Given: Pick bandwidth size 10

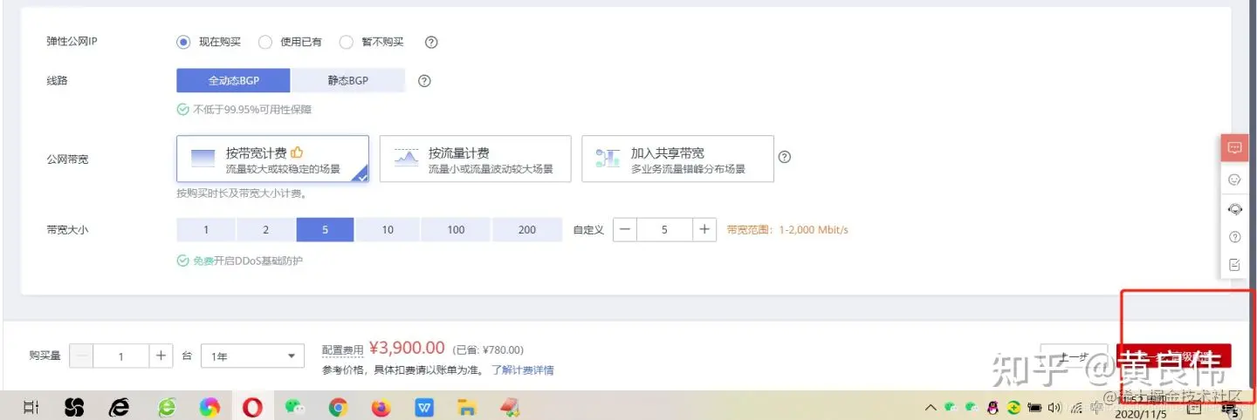Looking at the screenshot, I should (388, 230).
